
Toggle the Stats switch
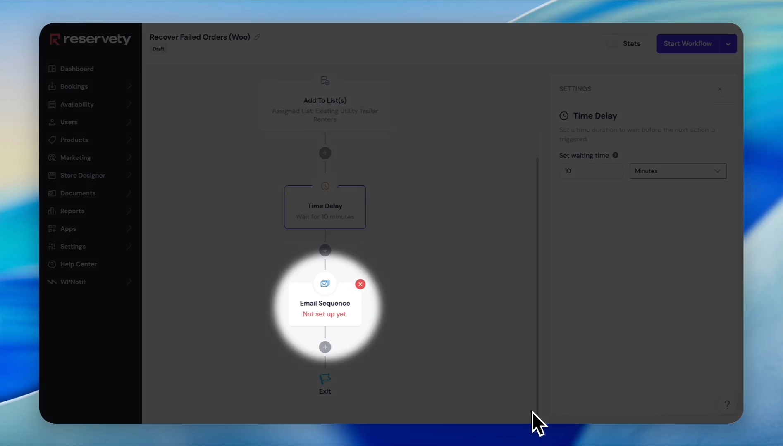point(612,43)
